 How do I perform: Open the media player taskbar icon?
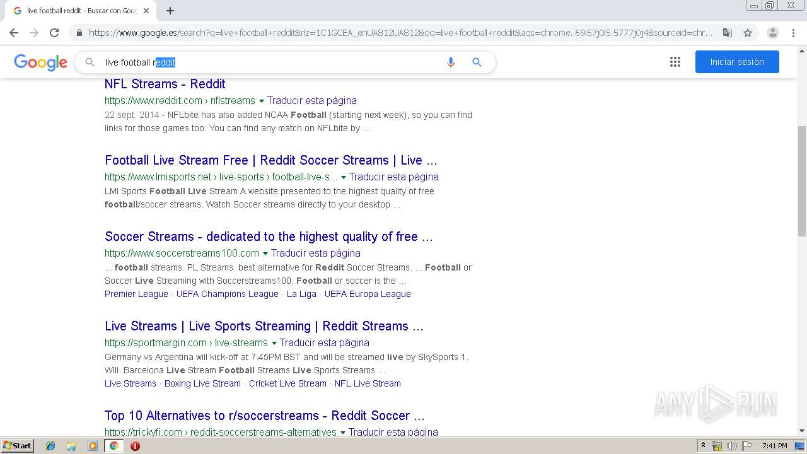click(93, 446)
